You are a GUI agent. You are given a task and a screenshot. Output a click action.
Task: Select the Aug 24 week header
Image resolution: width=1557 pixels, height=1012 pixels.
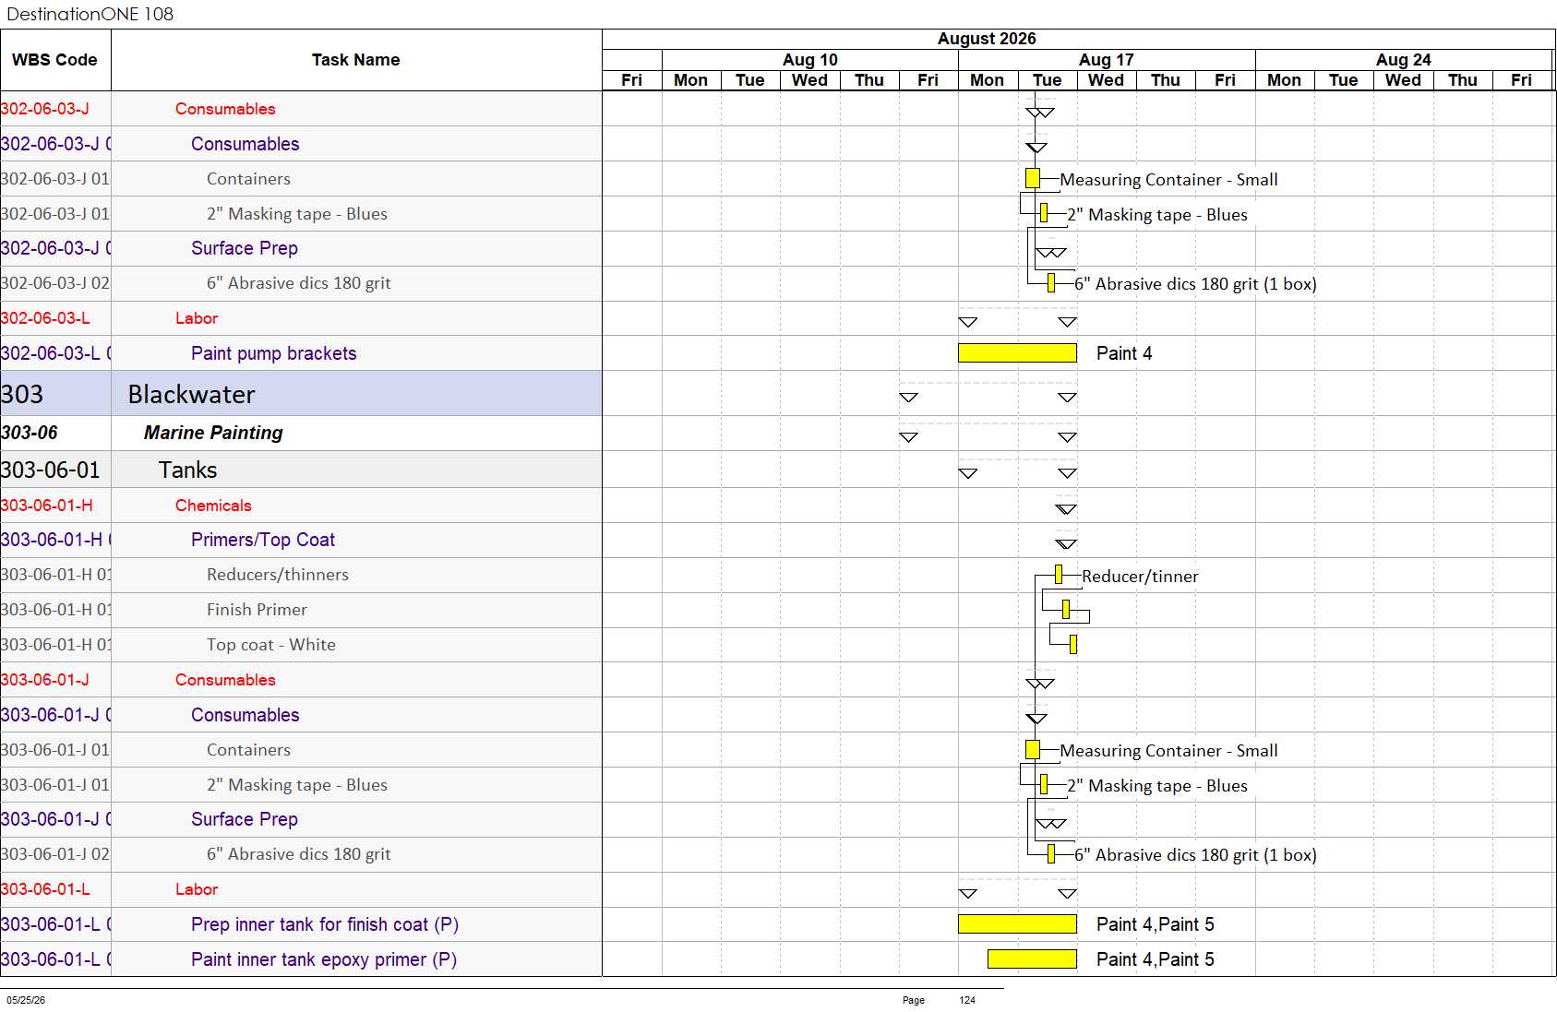point(1404,60)
